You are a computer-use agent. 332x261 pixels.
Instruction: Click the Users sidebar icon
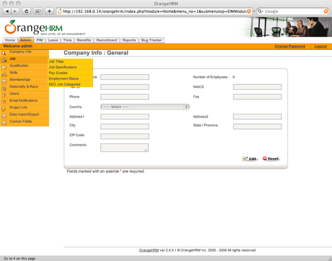click(x=4, y=95)
